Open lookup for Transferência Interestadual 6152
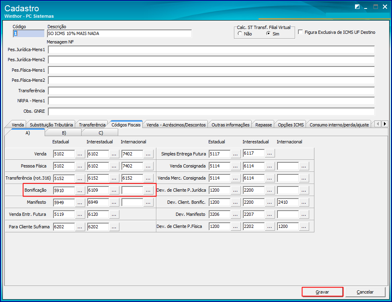The image size is (392, 302). (x=114, y=178)
